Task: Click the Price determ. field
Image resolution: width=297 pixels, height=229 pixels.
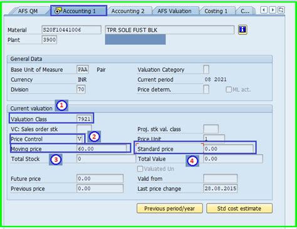Action: [x=206, y=89]
